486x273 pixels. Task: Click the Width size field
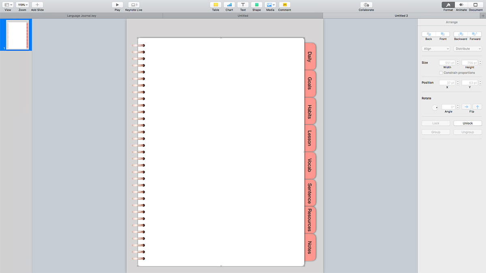(x=448, y=63)
